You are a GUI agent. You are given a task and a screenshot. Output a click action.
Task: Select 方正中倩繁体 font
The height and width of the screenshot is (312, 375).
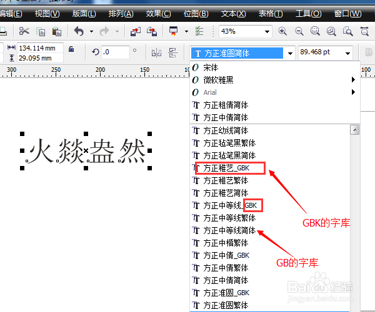click(270, 268)
